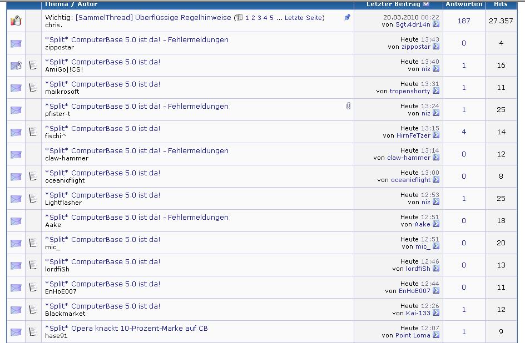Sort by Hits column header
The height and width of the screenshot is (343, 525).
[501, 4]
